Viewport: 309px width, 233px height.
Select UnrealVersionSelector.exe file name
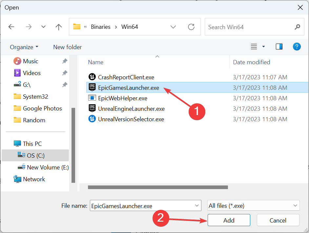131,119
